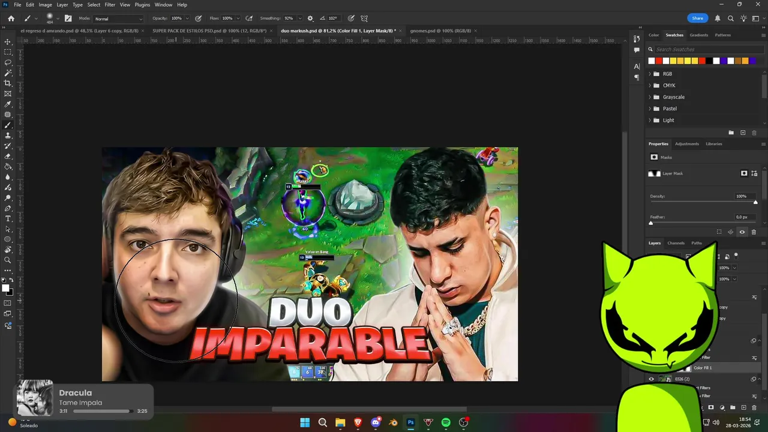Open the Opacity slider dropdown arrow
The height and width of the screenshot is (432, 768).
(187, 19)
